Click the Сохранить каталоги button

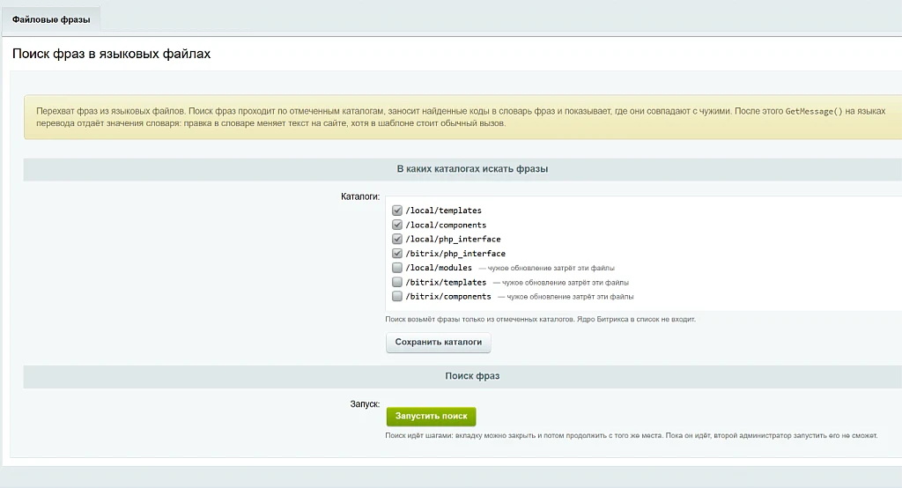coord(439,342)
